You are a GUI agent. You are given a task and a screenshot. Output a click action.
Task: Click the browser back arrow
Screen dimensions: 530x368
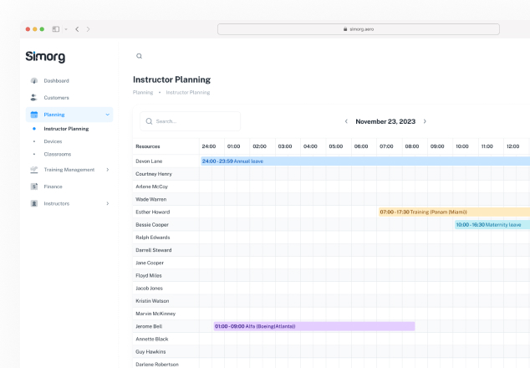tap(77, 29)
